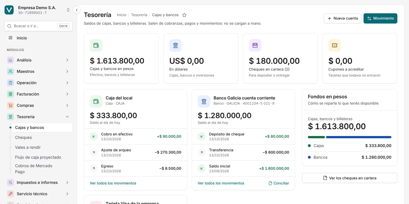Expand the Impuestos e informes module
The height and width of the screenshot is (204, 409).
38,182
